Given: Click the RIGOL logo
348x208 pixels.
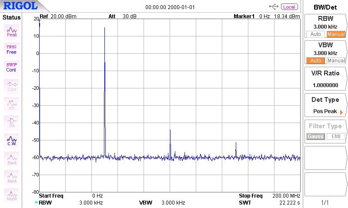Looking at the screenshot, I should tap(20, 6).
